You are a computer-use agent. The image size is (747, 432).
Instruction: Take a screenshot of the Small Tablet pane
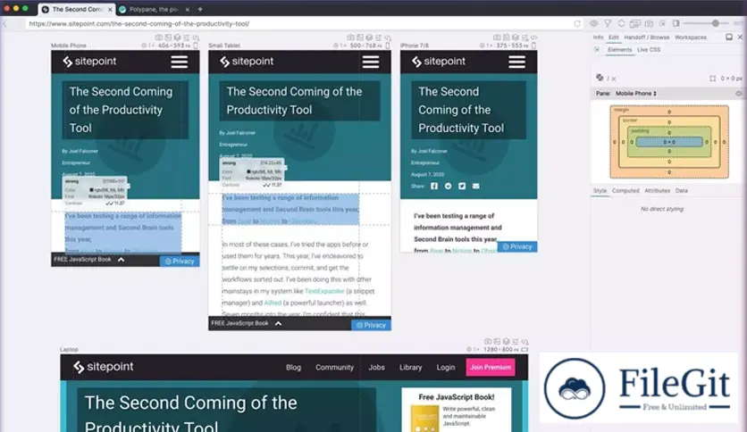[350, 37]
